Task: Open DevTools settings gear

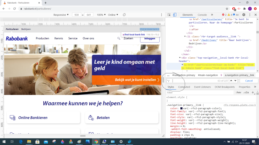Action: pyautogui.click(x=244, y=15)
